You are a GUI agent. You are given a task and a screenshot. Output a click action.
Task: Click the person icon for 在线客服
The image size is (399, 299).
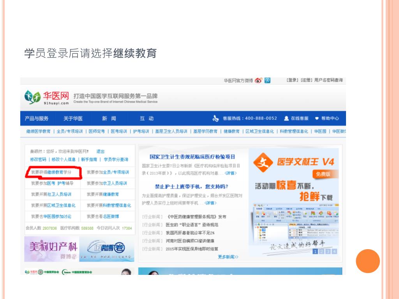[x=286, y=118]
